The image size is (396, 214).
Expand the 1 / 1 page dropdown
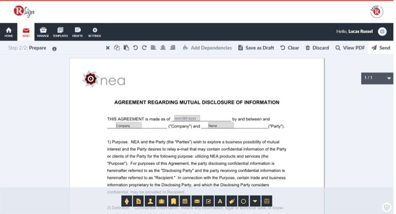pos(377,78)
